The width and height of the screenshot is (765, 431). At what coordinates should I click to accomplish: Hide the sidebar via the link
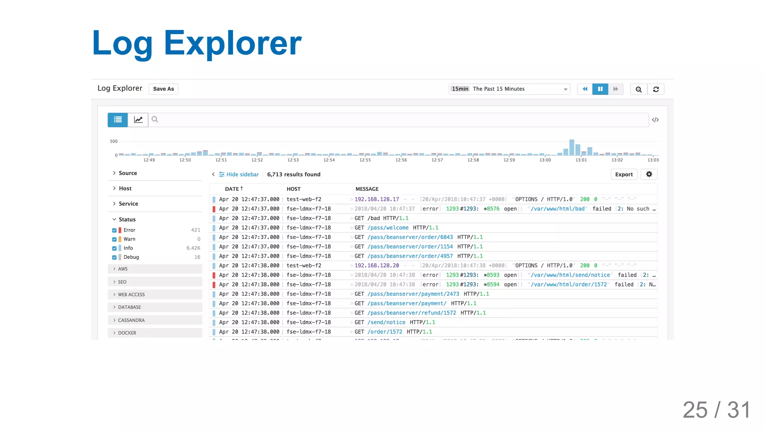pos(242,174)
